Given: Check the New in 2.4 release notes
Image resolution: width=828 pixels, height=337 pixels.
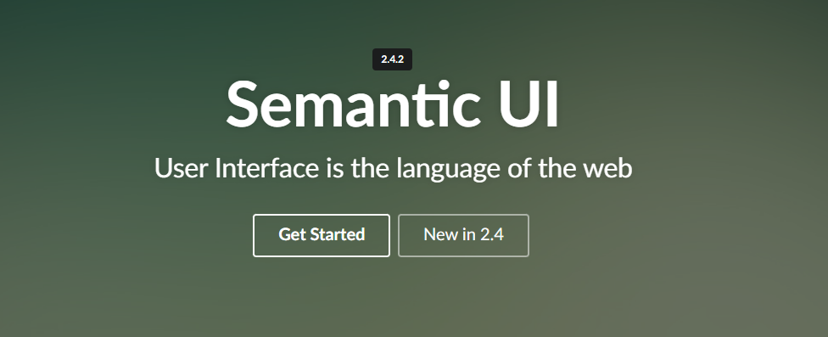Looking at the screenshot, I should (463, 235).
